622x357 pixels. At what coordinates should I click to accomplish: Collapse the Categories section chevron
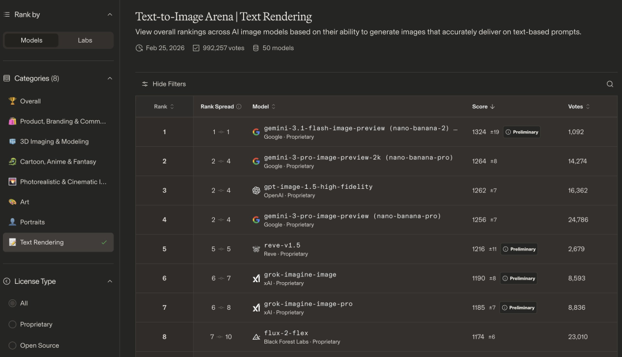110,78
